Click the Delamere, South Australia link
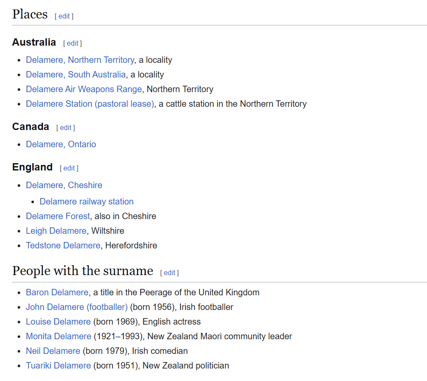Image resolution: width=427 pixels, height=381 pixels. pos(76,74)
